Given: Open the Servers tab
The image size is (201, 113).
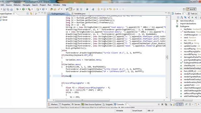Looking at the screenshot, I should tap(76, 105).
